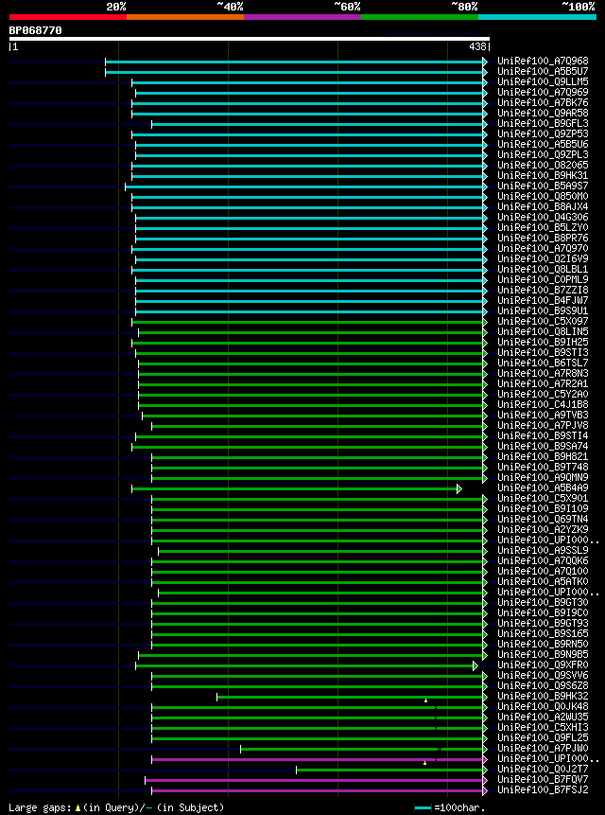The image size is (605, 815).
Task: Click the green ~80% identity legend segment
Action: tap(420, 17)
